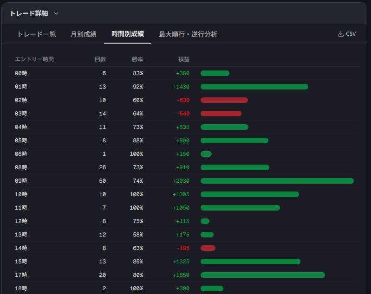This screenshot has width=371, height=294.
Task: Click the +2030 profit value
Action: [x=181, y=181]
